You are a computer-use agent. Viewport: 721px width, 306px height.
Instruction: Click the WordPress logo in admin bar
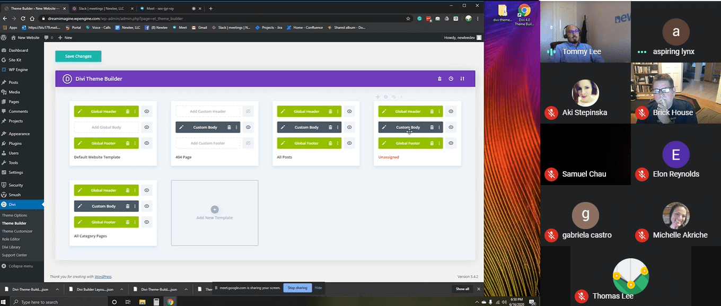tap(4, 38)
